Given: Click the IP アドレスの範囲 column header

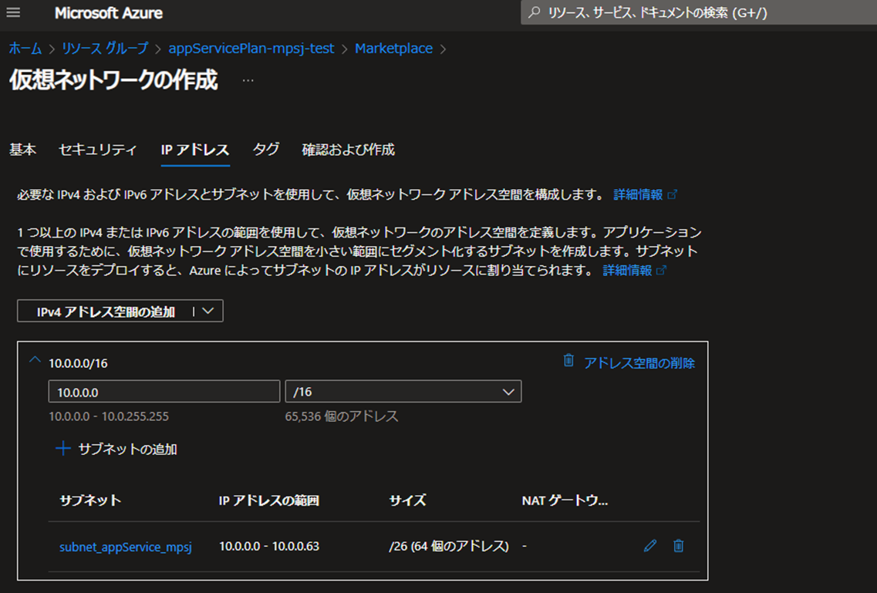Looking at the screenshot, I should 268,500.
